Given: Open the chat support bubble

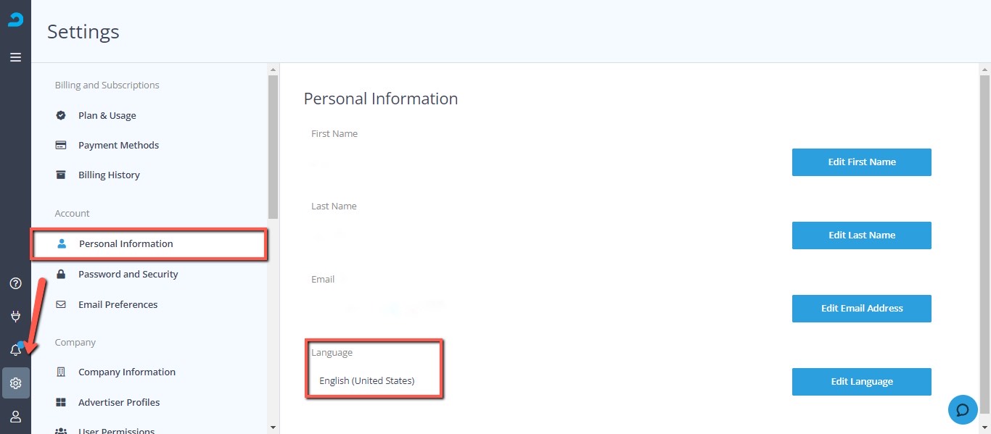Looking at the screenshot, I should click(x=963, y=410).
